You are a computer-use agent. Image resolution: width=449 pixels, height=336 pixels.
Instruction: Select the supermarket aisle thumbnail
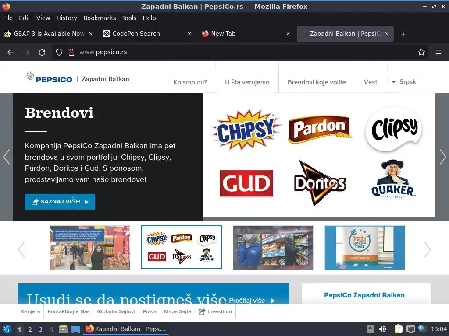89,248
